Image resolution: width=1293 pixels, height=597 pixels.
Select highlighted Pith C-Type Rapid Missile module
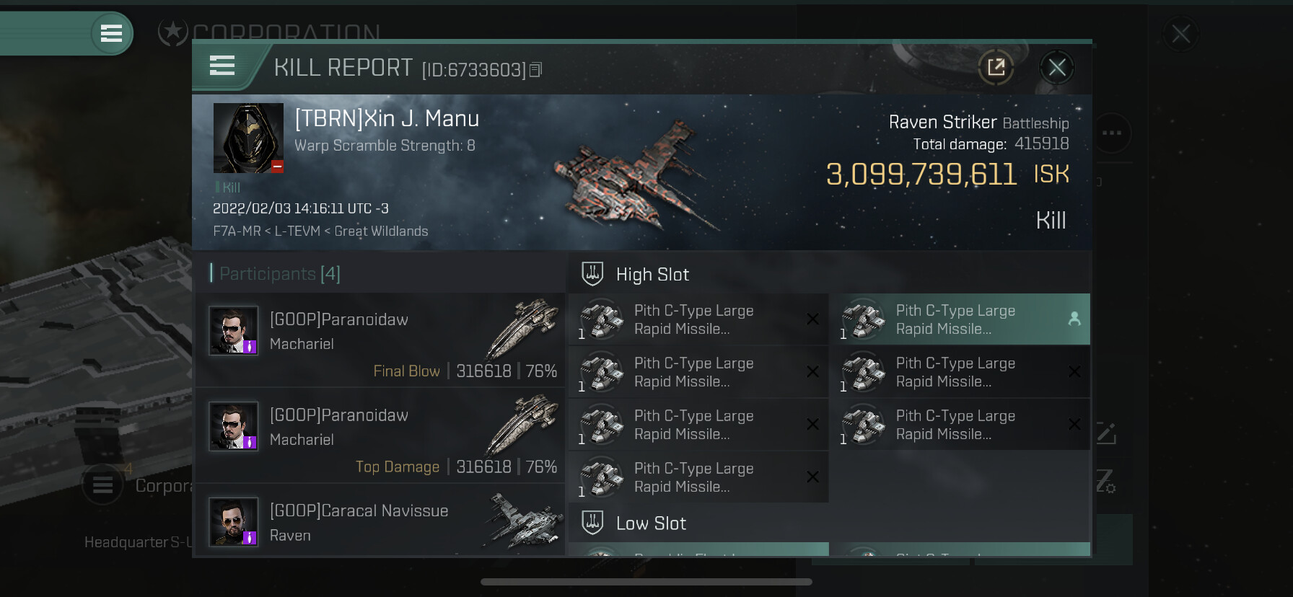960,319
